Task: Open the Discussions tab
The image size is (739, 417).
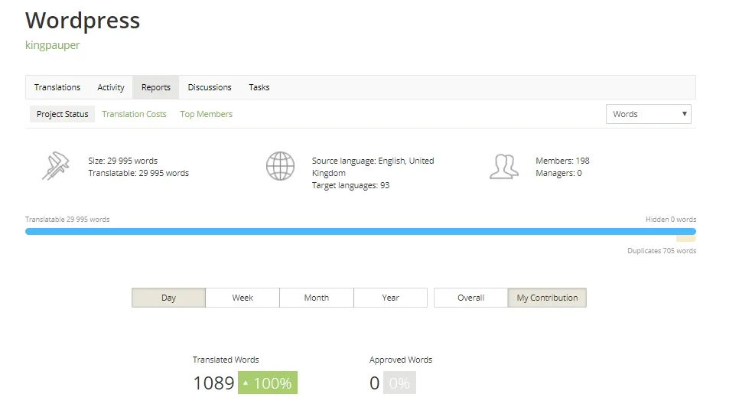Action: [x=210, y=87]
